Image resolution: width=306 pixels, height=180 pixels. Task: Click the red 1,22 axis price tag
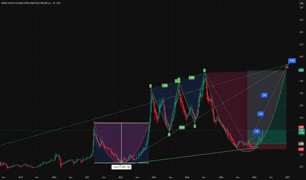[301, 149]
